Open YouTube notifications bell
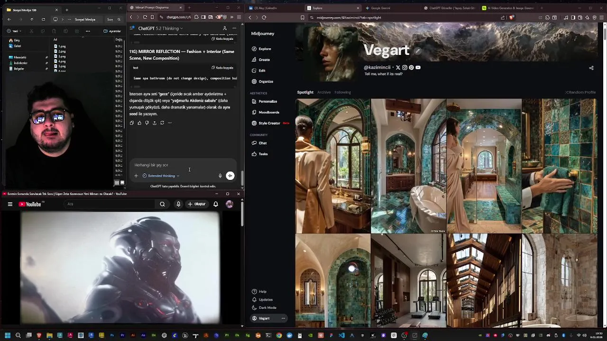This screenshot has height=341, width=607. coord(216,204)
